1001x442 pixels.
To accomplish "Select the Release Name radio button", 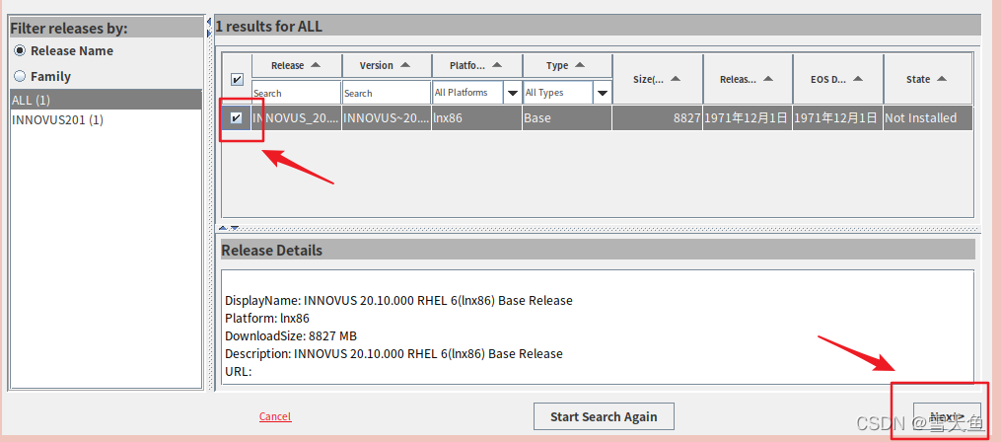I will 20,51.
